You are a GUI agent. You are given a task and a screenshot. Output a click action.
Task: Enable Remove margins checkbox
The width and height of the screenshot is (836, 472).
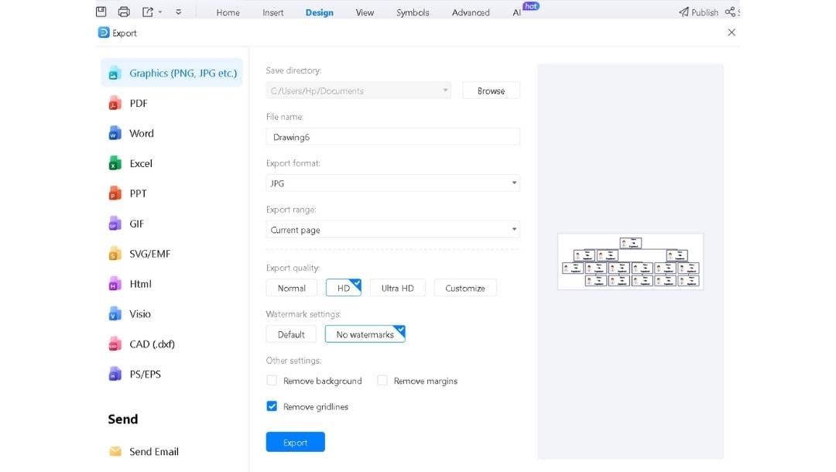pos(382,381)
